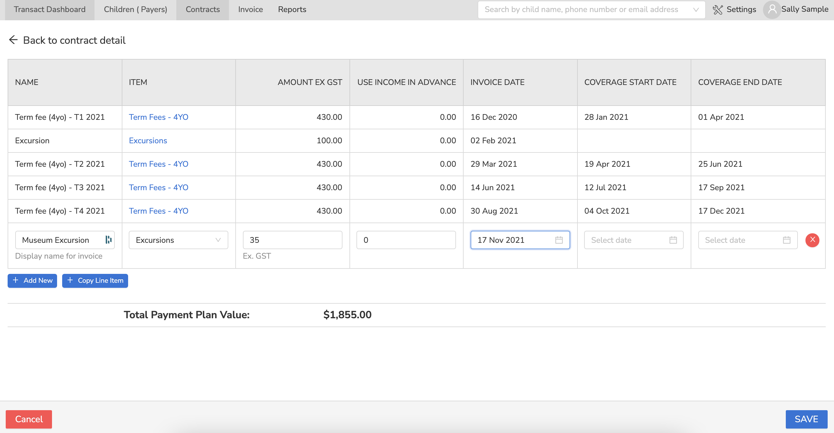
Task: Click the Use Income In Advance input field
Action: 406,240
